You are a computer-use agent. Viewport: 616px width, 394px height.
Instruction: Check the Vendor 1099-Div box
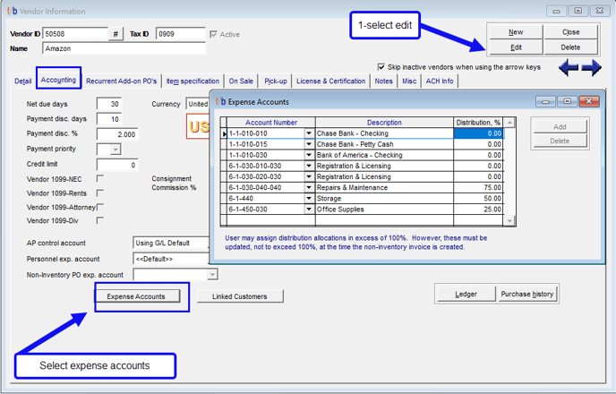pos(100,221)
